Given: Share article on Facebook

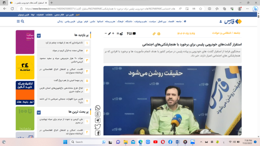Looking at the screenshot, I should pos(97,133).
